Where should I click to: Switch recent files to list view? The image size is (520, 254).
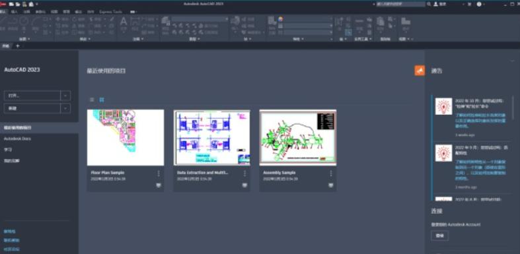click(93, 100)
